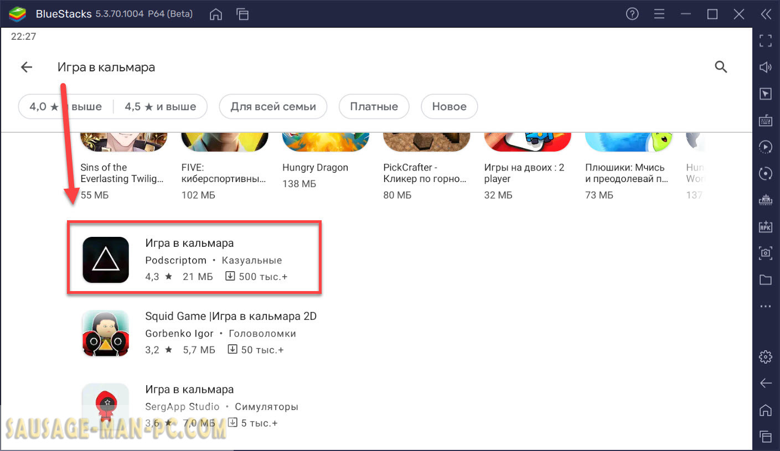The width and height of the screenshot is (780, 451).
Task: Click the "Gorbenko Igor" developer name
Action: [179, 334]
